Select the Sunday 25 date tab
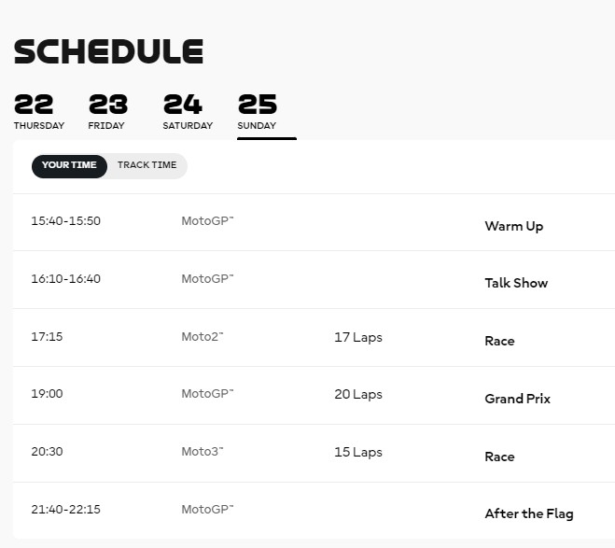615x548 pixels. (x=258, y=111)
